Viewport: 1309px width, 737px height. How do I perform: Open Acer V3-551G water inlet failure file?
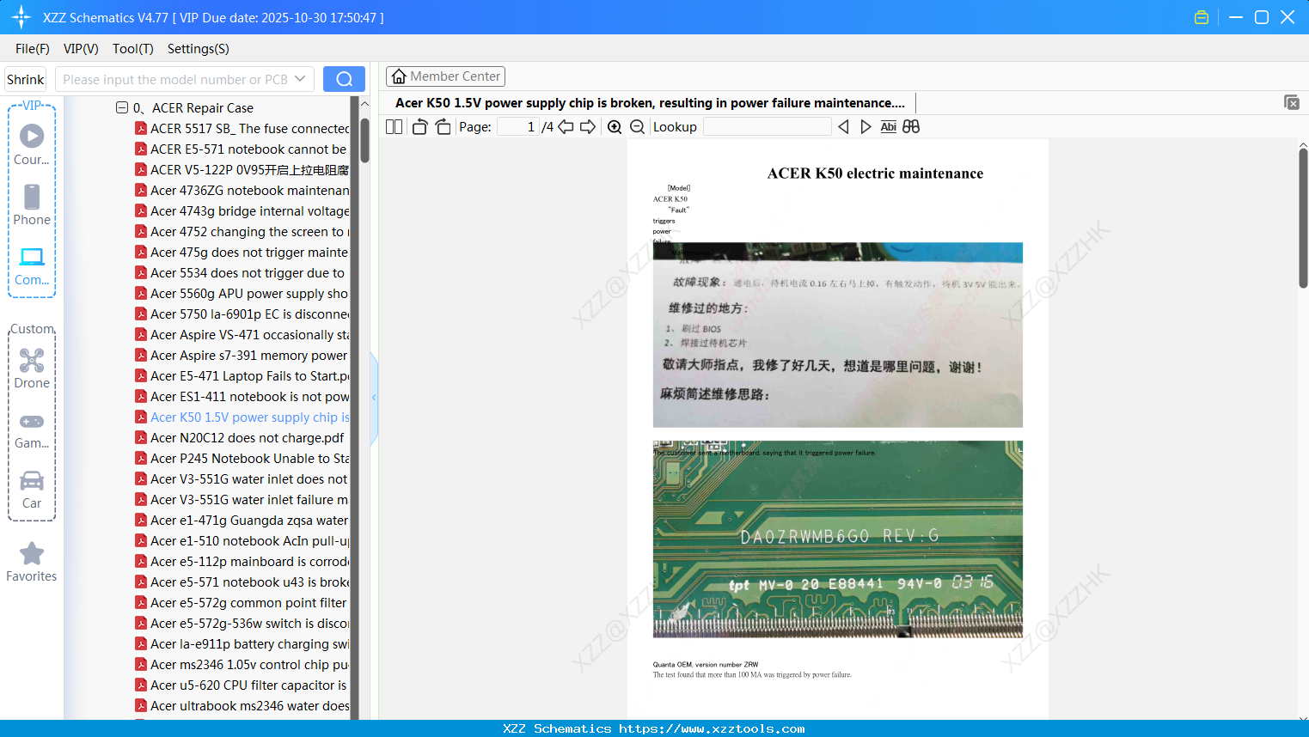coord(249,499)
